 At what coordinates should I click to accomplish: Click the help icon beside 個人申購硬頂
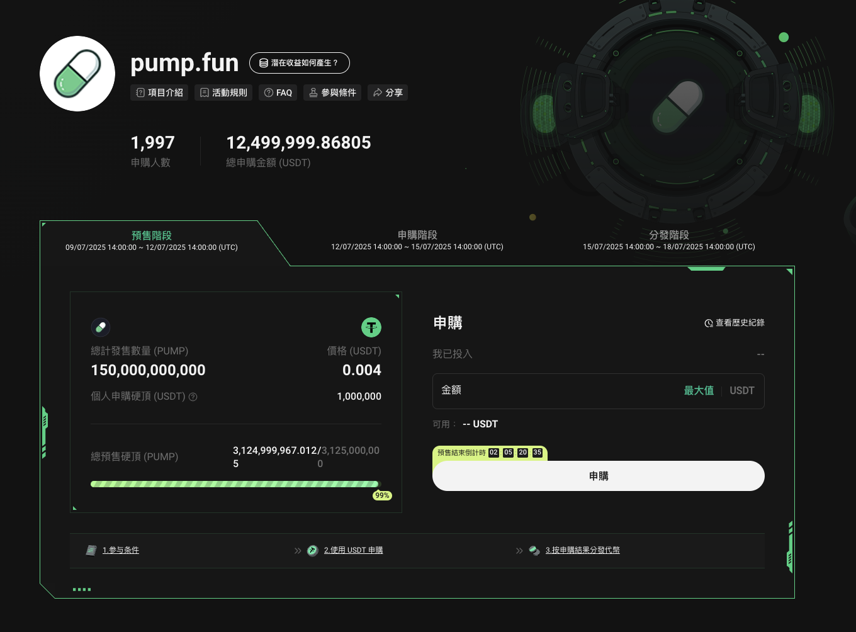pyautogui.click(x=193, y=397)
